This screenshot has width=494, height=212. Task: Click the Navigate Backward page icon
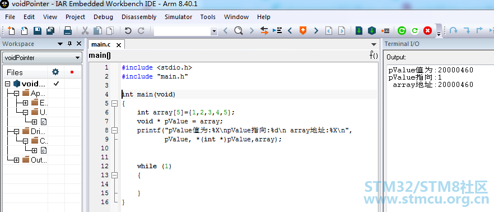point(329,31)
